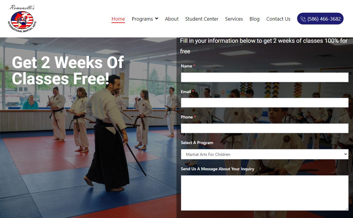This screenshot has height=218, width=353.
Task: Go to the About page
Action: (172, 19)
